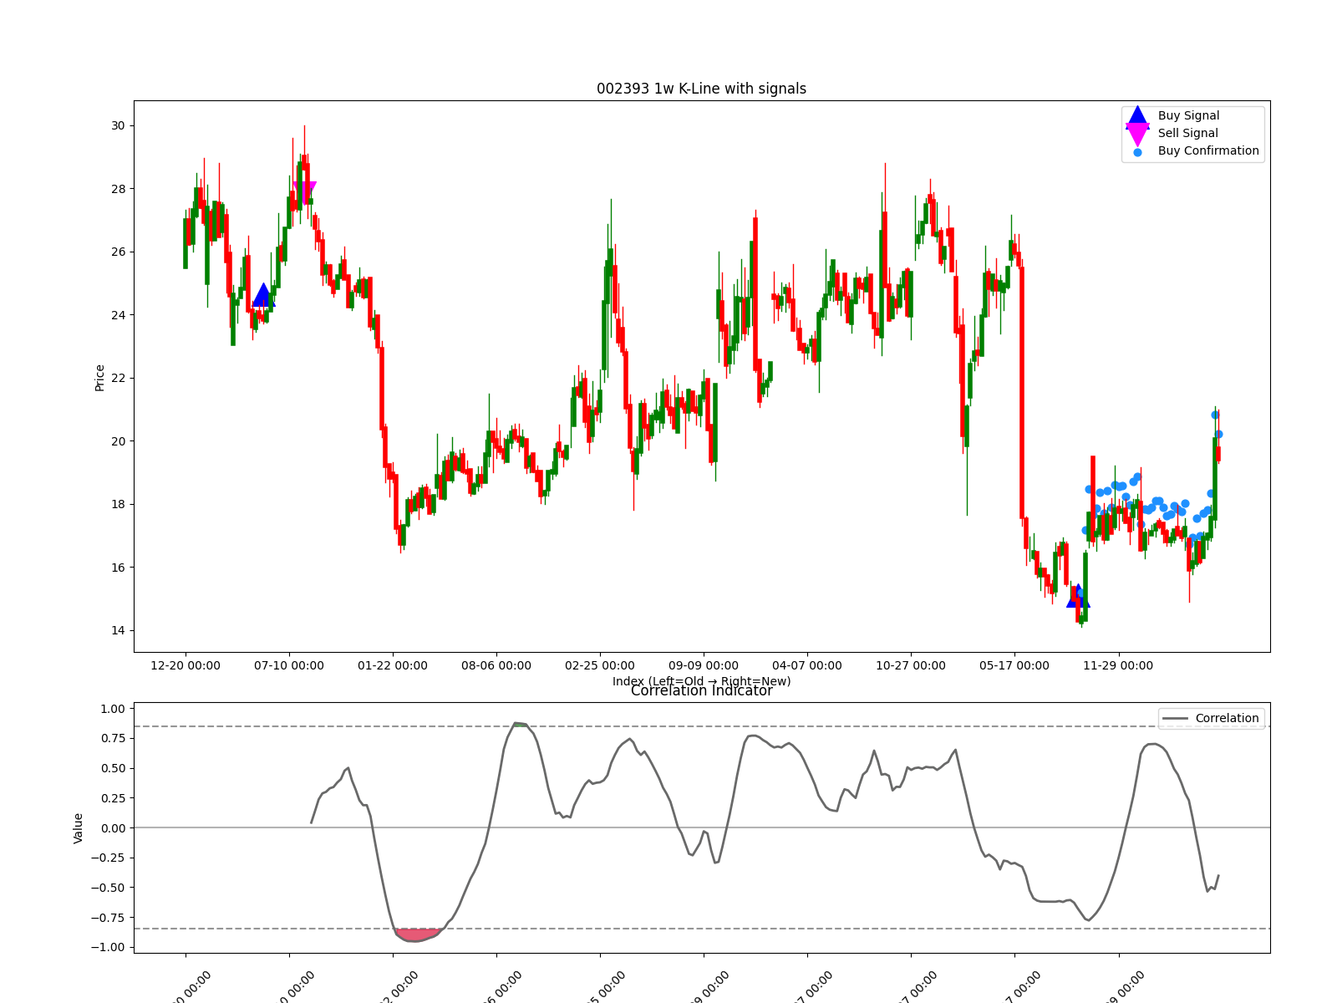Click the price axis tick label 16
The image size is (1337, 1003).
coord(118,568)
